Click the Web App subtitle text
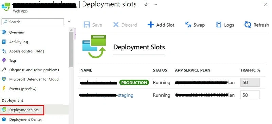The height and width of the screenshot is (124, 272). point(20,11)
